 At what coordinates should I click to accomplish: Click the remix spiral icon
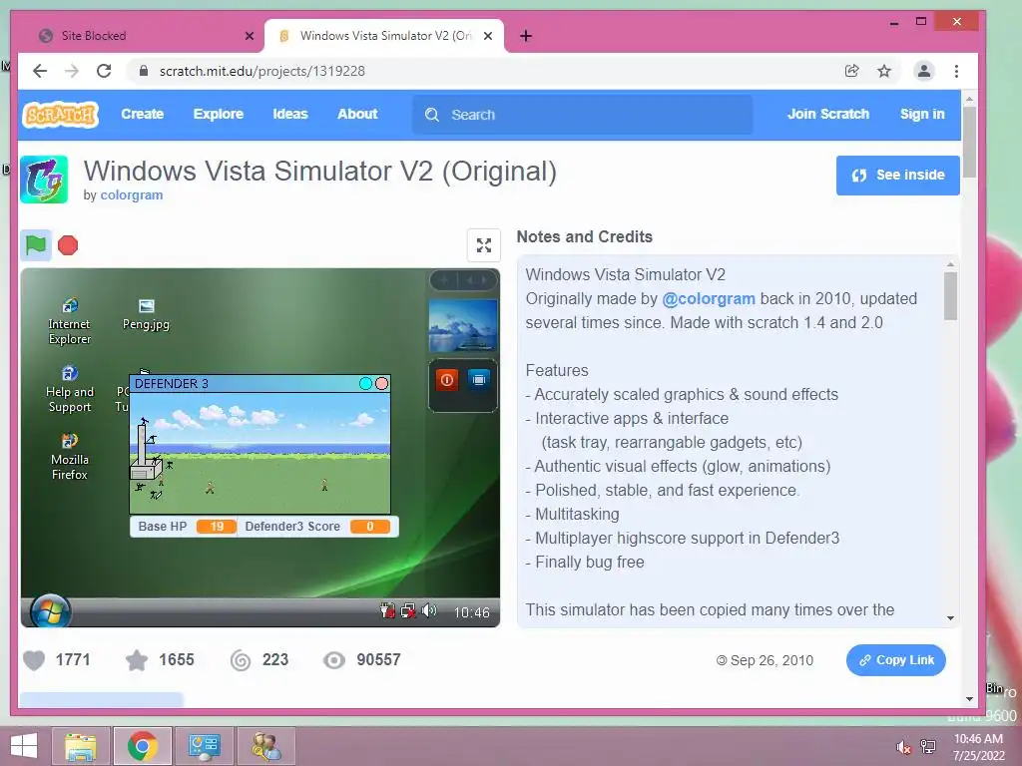coord(241,660)
